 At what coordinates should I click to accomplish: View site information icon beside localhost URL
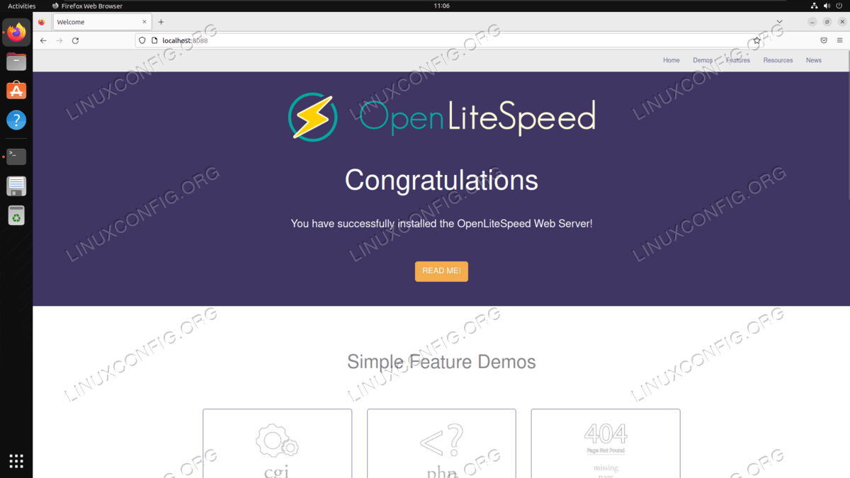coord(154,40)
